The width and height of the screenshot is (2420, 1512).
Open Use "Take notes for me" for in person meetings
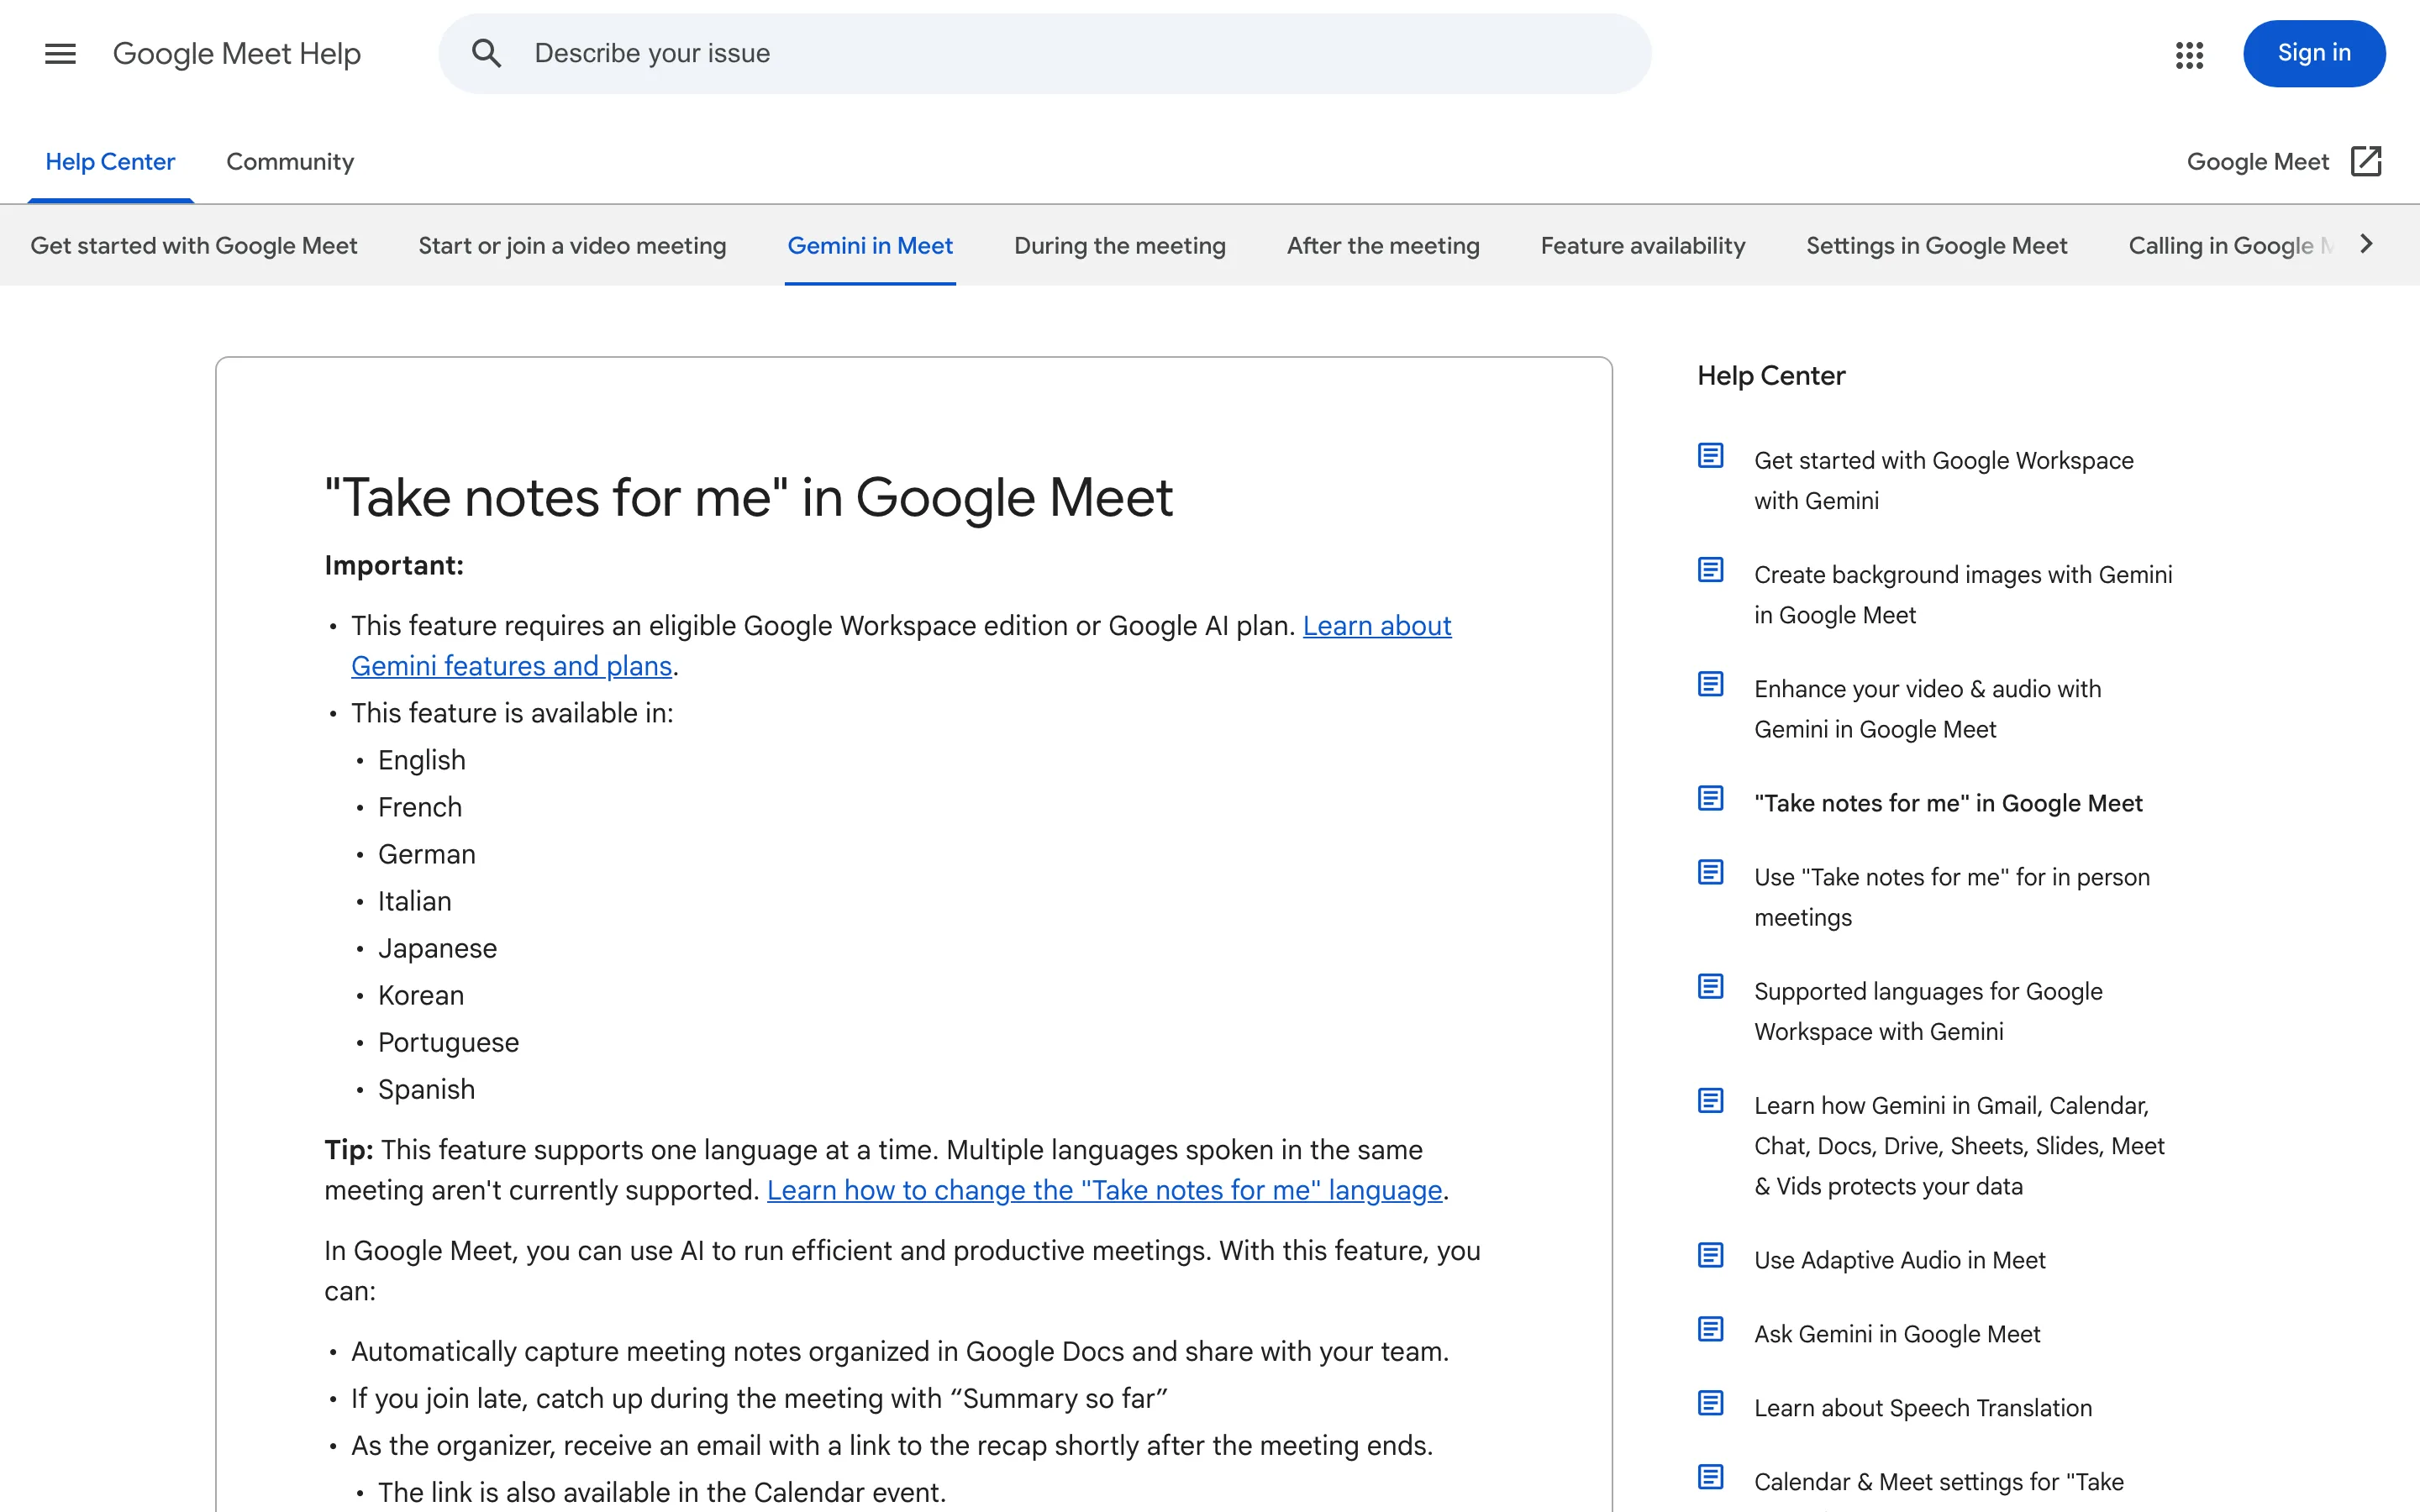point(1951,897)
